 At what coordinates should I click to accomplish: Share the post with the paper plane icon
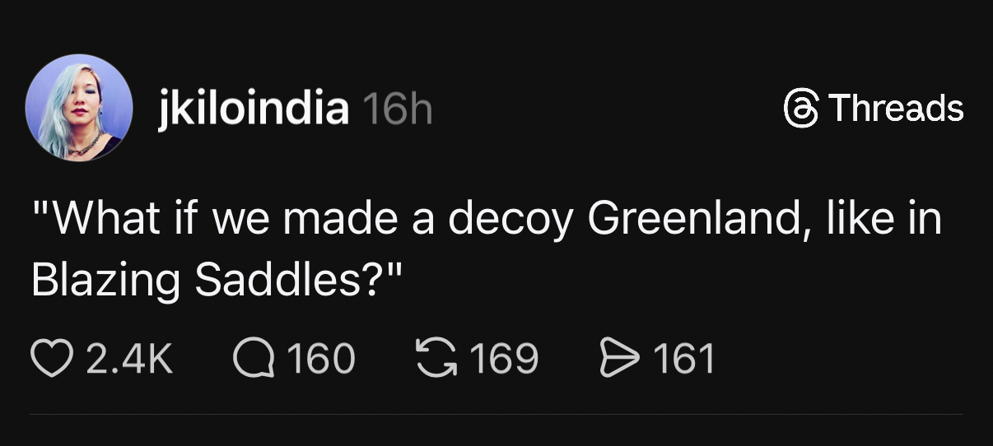pyautogui.click(x=618, y=359)
